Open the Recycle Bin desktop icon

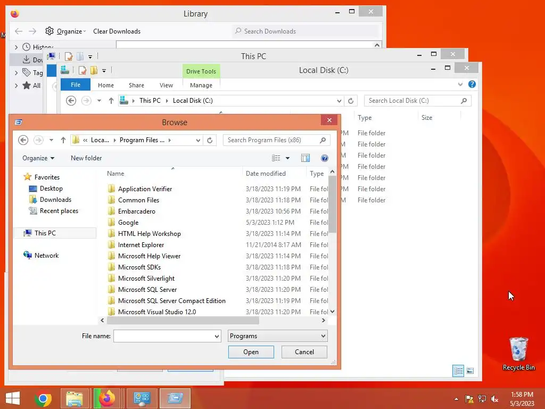coord(518,354)
